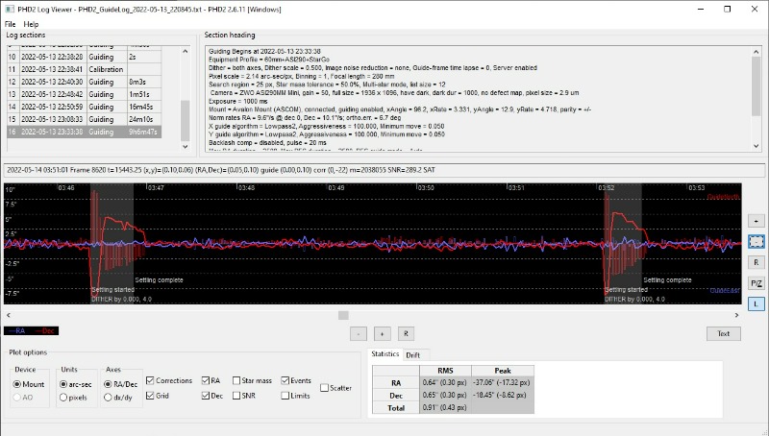Click the Total RMS value cell
Screen dimensions: 769x436
coord(445,407)
